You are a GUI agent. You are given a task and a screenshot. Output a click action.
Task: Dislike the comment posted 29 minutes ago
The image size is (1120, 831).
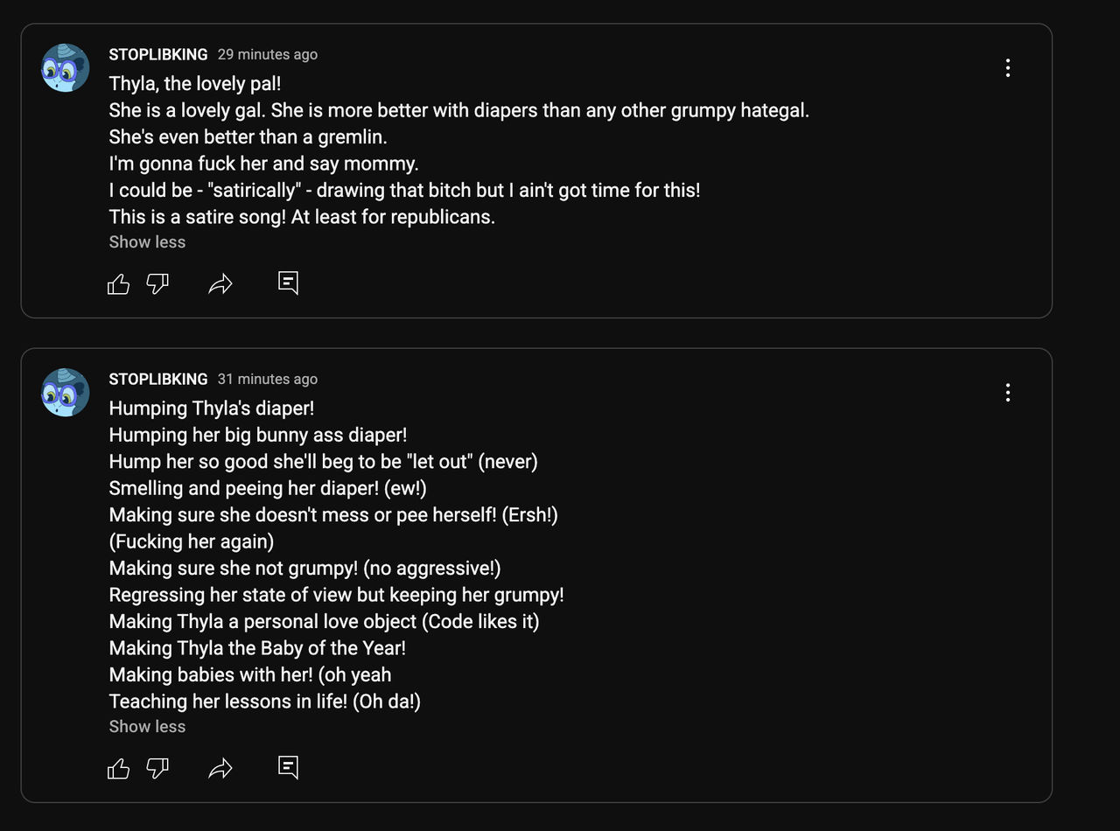pyautogui.click(x=157, y=283)
